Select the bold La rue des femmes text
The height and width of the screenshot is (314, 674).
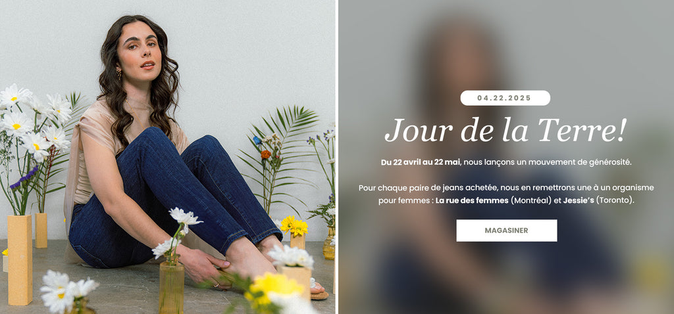(x=472, y=200)
